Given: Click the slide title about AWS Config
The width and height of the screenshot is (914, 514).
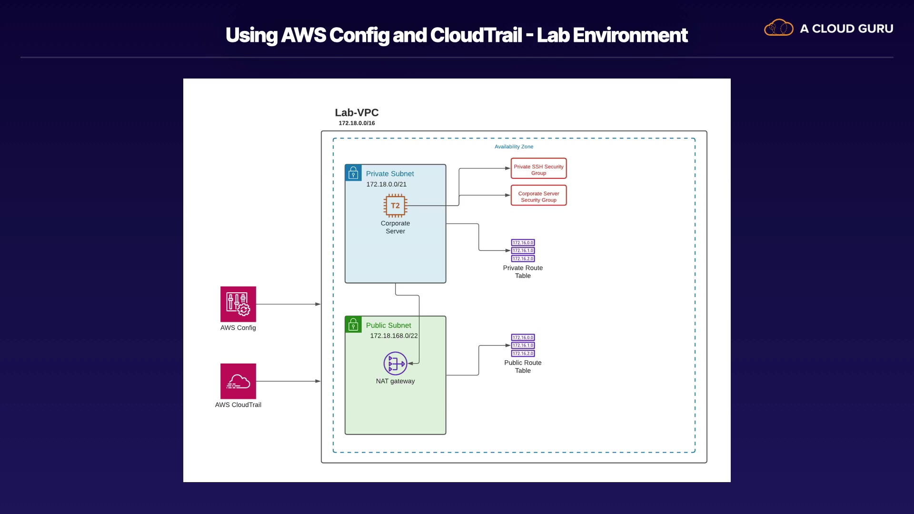Looking at the screenshot, I should coord(457,35).
